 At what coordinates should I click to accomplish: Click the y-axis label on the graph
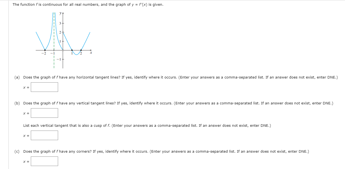[x=60, y=13]
